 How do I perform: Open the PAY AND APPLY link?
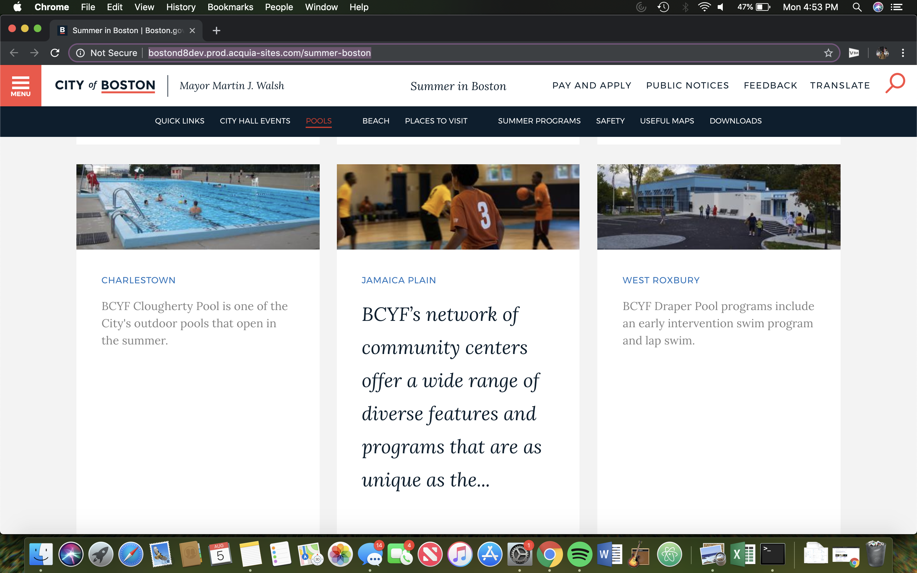[x=592, y=86]
